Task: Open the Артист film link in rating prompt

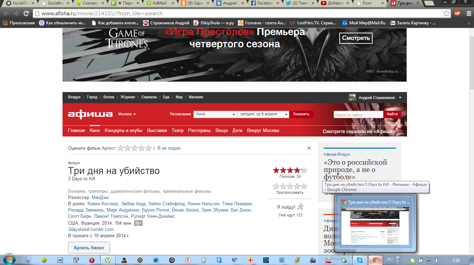Action: pyautogui.click(x=109, y=148)
